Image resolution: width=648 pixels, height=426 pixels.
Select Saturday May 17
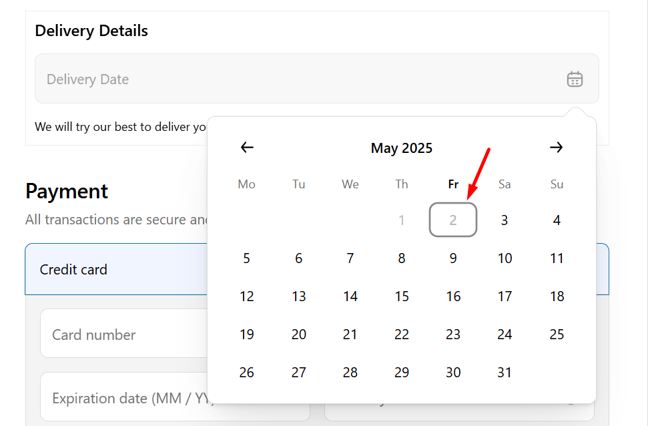click(x=505, y=296)
